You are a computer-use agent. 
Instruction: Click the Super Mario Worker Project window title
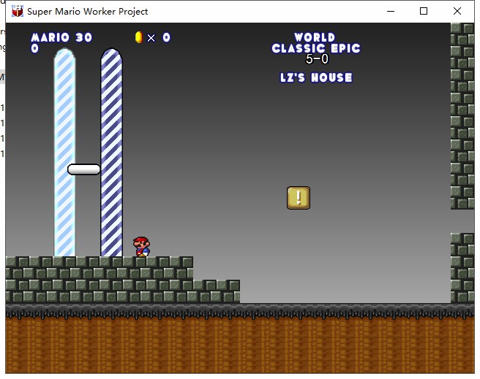88,11
